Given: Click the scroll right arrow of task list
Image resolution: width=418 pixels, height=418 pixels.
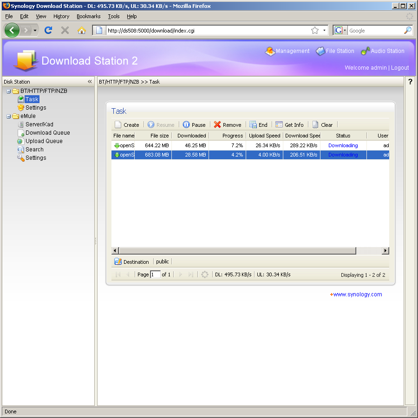Looking at the screenshot, I should click(x=385, y=251).
